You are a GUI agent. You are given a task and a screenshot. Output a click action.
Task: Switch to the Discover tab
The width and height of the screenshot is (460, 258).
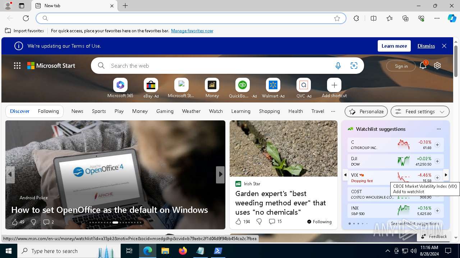(x=20, y=111)
